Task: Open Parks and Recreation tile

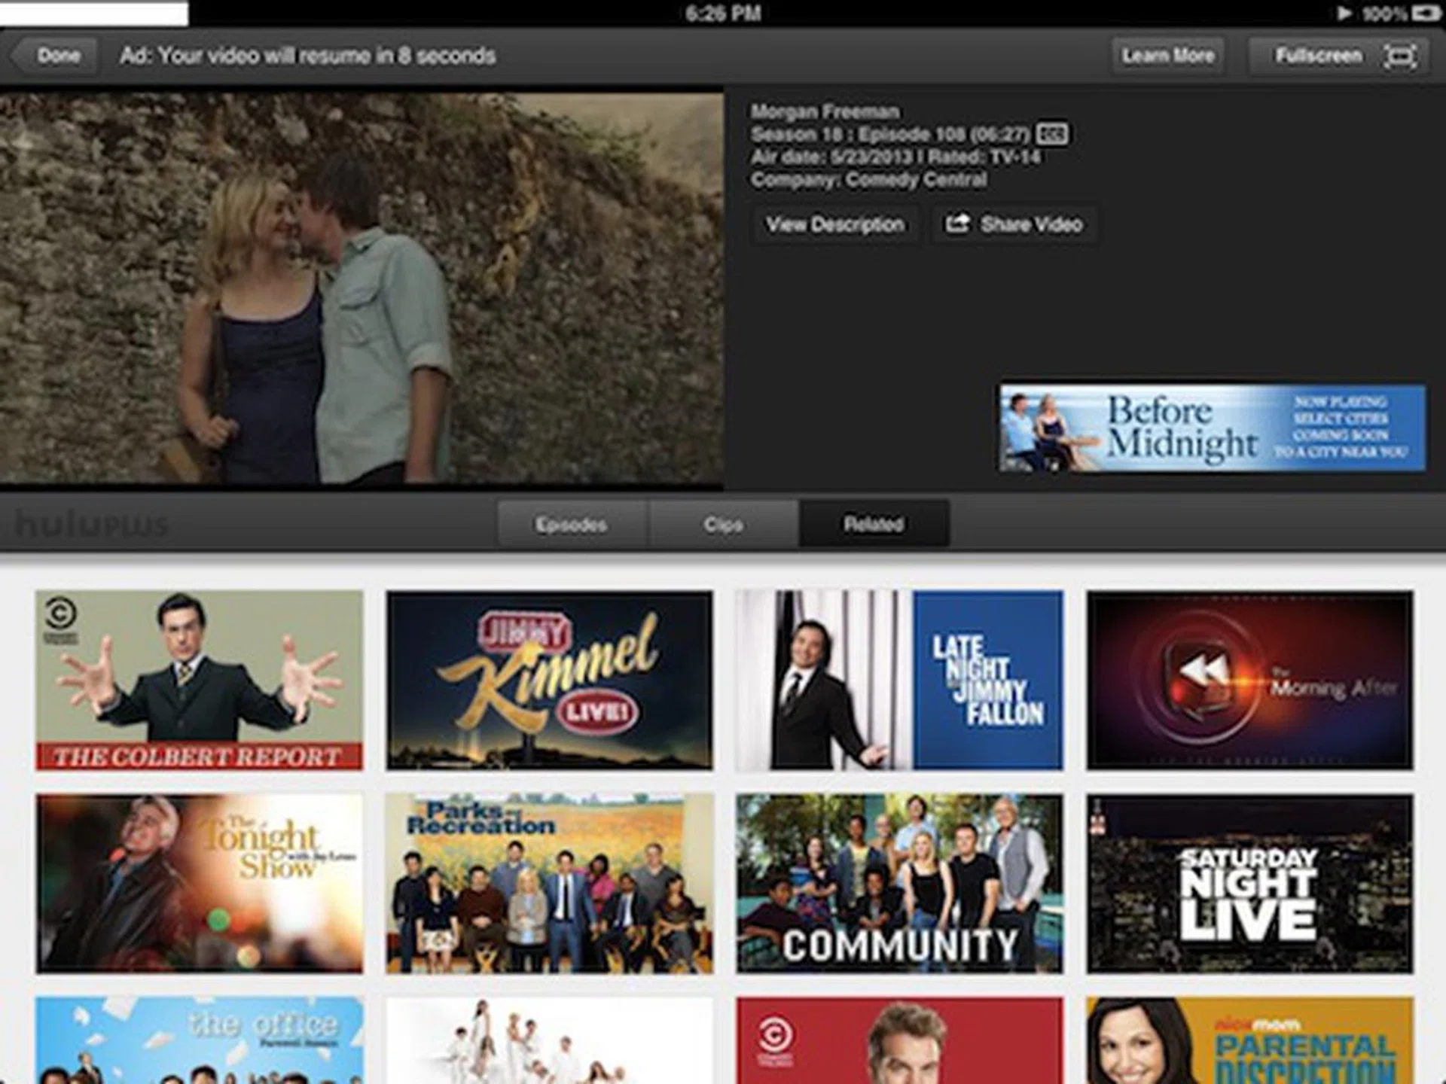Action: (x=549, y=883)
